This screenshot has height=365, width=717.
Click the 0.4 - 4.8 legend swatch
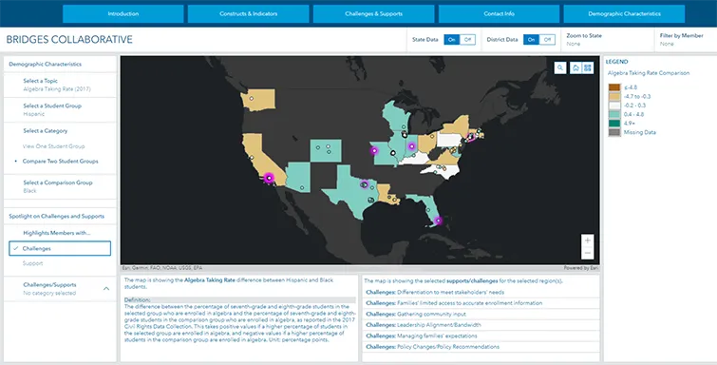tap(614, 114)
